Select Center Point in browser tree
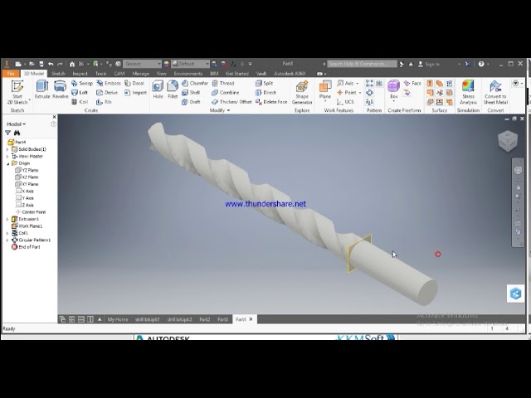The width and height of the screenshot is (531, 398). coord(31,212)
